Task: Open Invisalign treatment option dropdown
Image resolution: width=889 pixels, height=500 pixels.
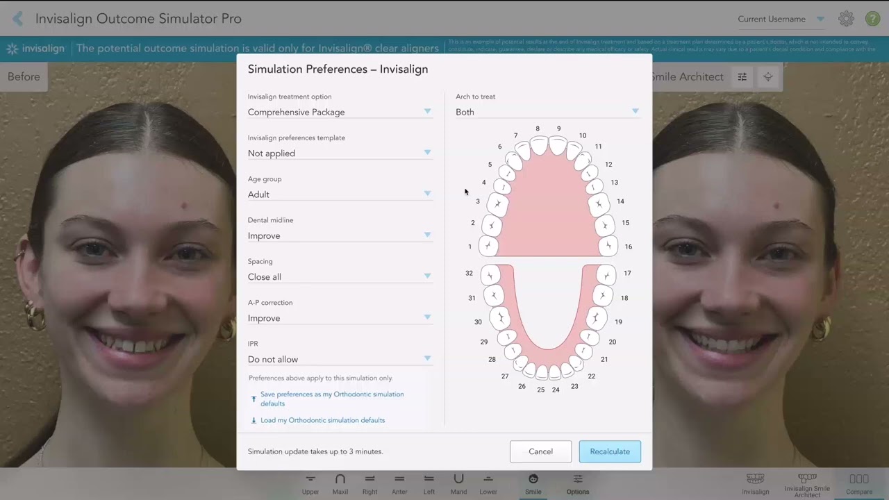Action: (340, 112)
